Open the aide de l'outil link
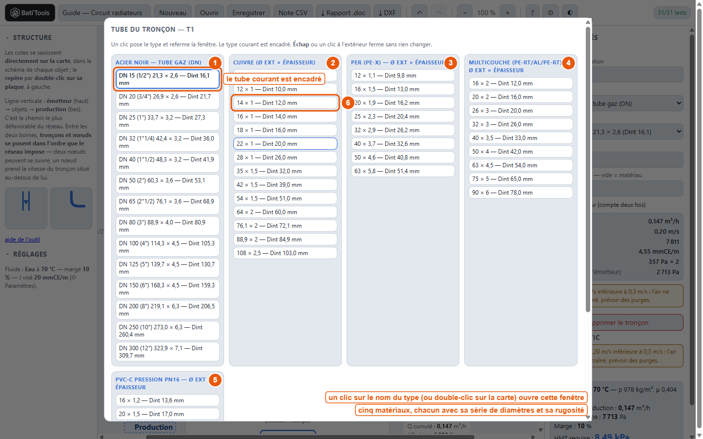This screenshot has height=439, width=703. pyautogui.click(x=22, y=239)
